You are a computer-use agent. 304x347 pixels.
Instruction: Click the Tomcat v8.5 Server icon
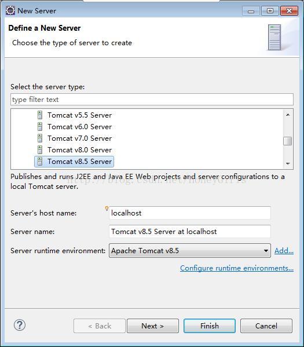pos(40,161)
